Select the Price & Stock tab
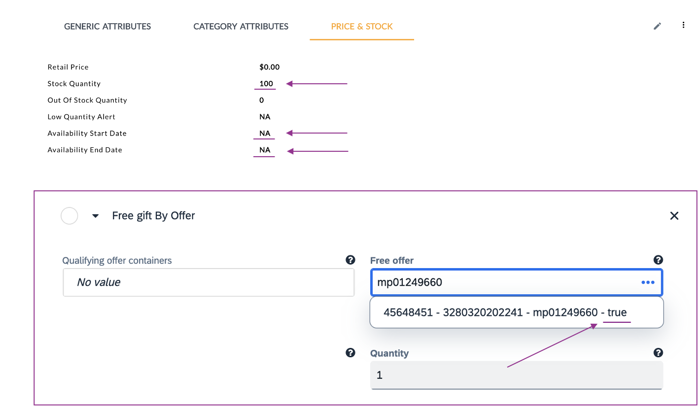Screen dimensions: 700x409 362,27
